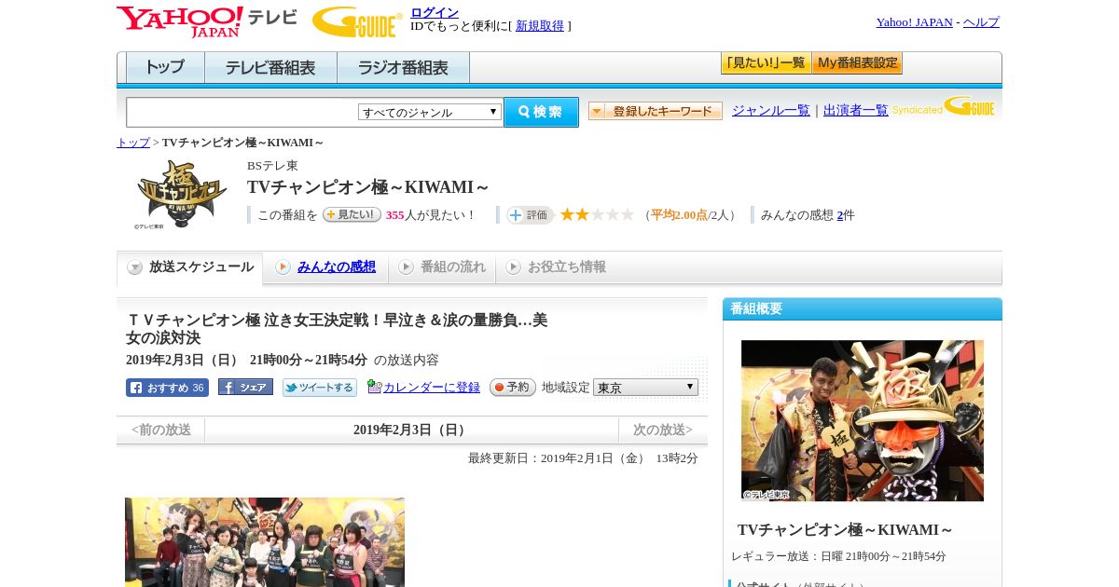Viewport: 1119px width, 587px height.
Task: Open the ラジオ番組表 tab
Action: tap(403, 68)
